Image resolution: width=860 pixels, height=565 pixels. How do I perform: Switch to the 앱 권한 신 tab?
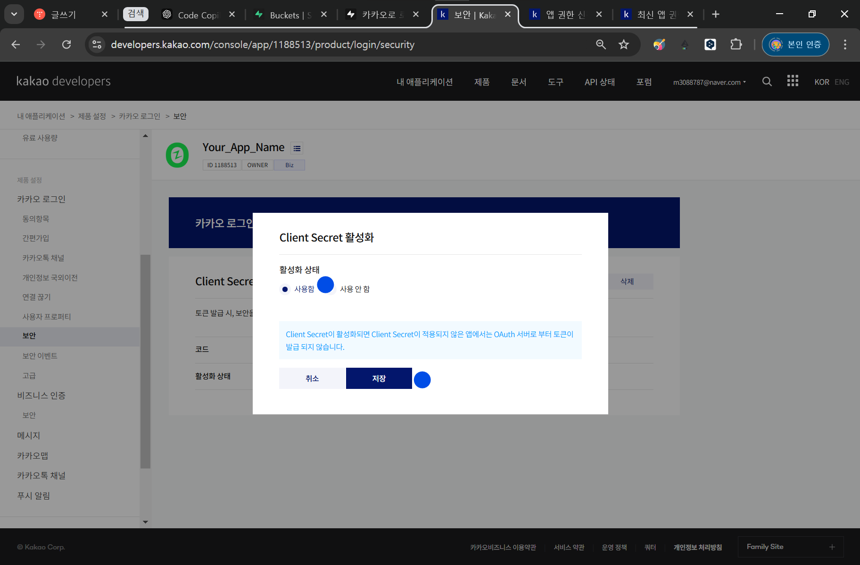point(565,15)
